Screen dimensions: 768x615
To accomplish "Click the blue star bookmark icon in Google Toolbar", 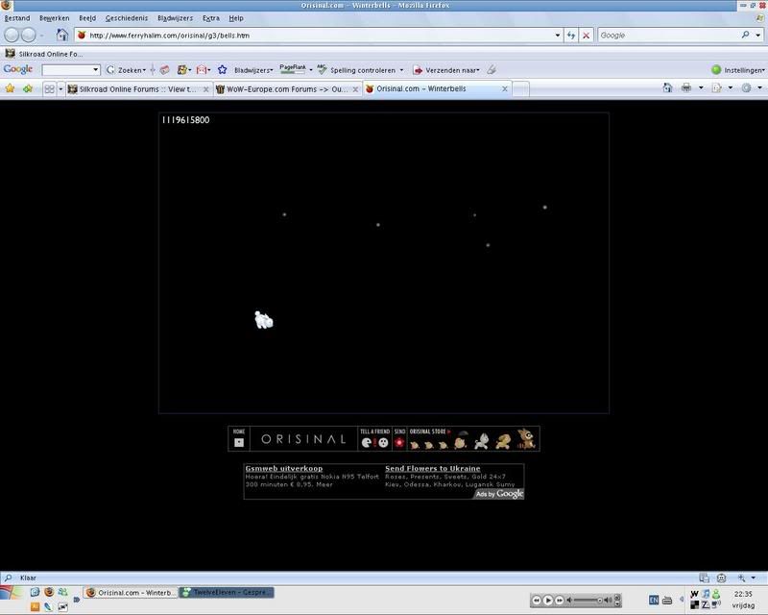I will tap(223, 70).
